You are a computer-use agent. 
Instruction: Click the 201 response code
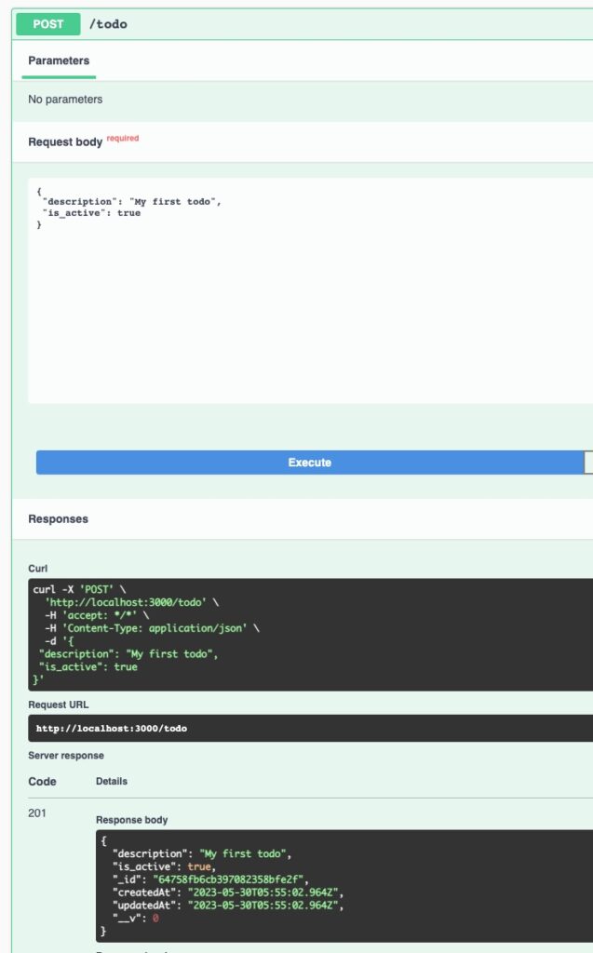37,813
